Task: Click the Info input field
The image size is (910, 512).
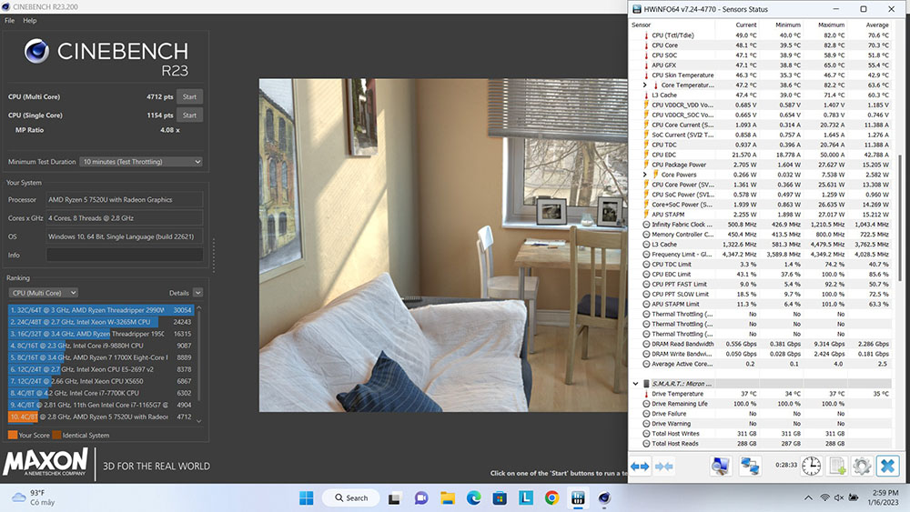Action: pos(125,256)
